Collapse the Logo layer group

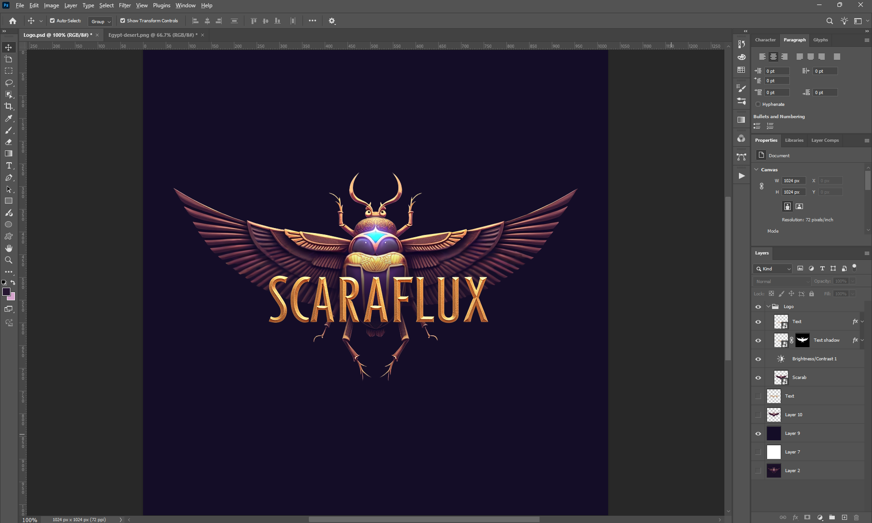(768, 307)
